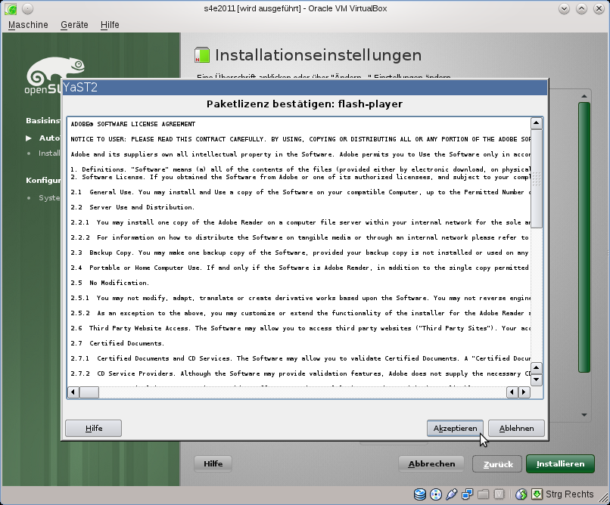Click the YaST2 dialog title bar
The image size is (610, 505).
[304, 88]
